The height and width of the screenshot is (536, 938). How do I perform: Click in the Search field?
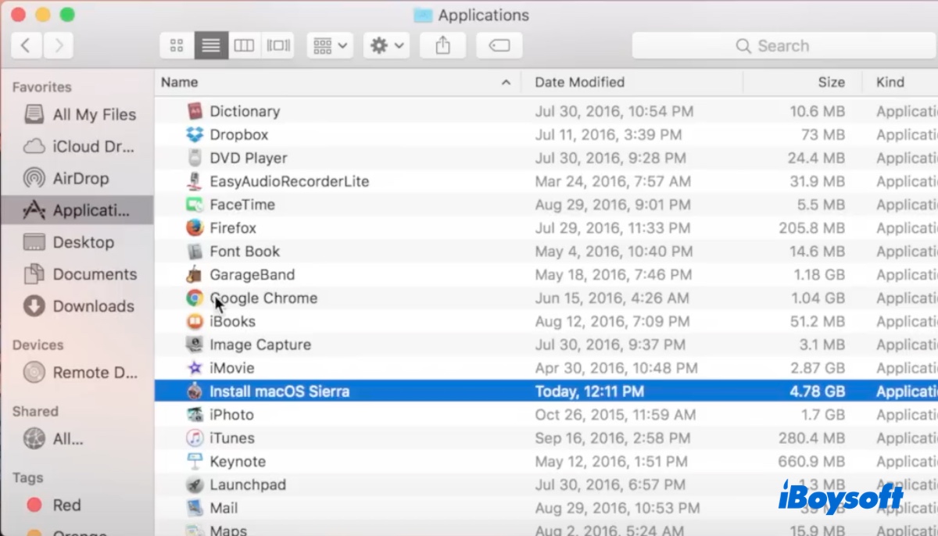(x=782, y=46)
